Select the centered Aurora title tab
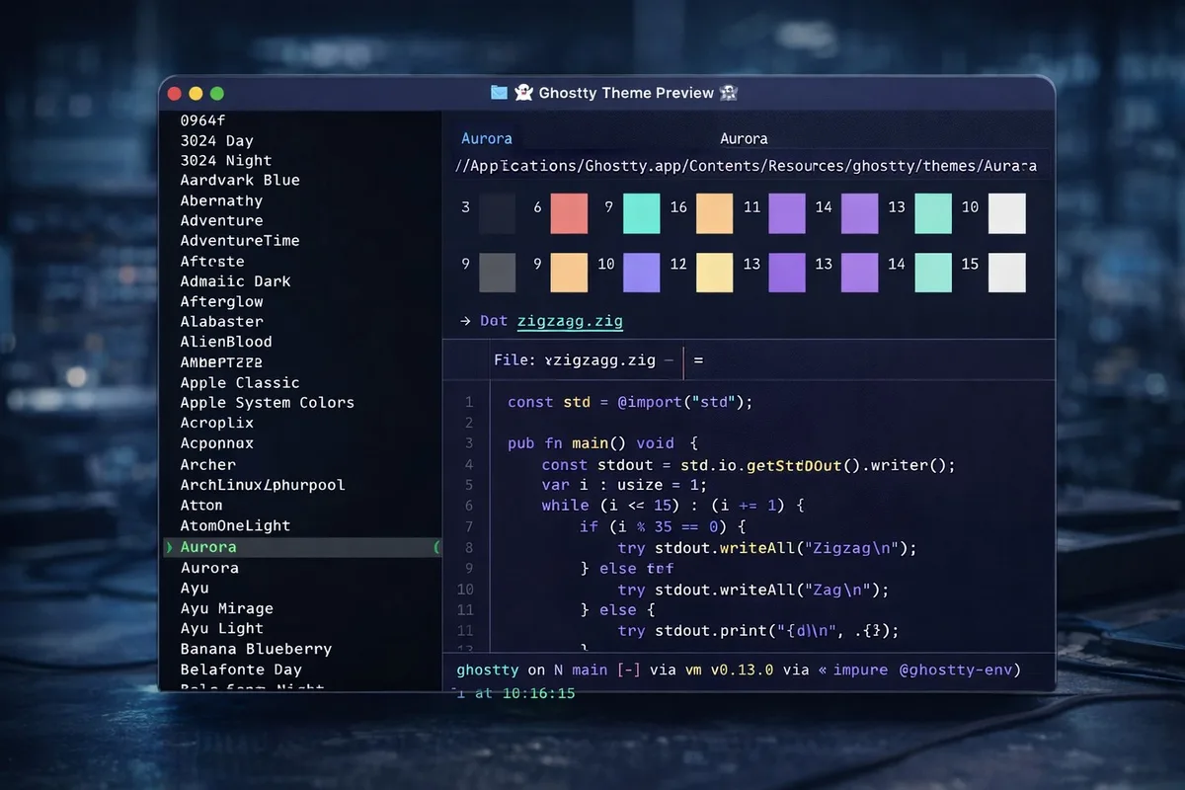 click(744, 138)
